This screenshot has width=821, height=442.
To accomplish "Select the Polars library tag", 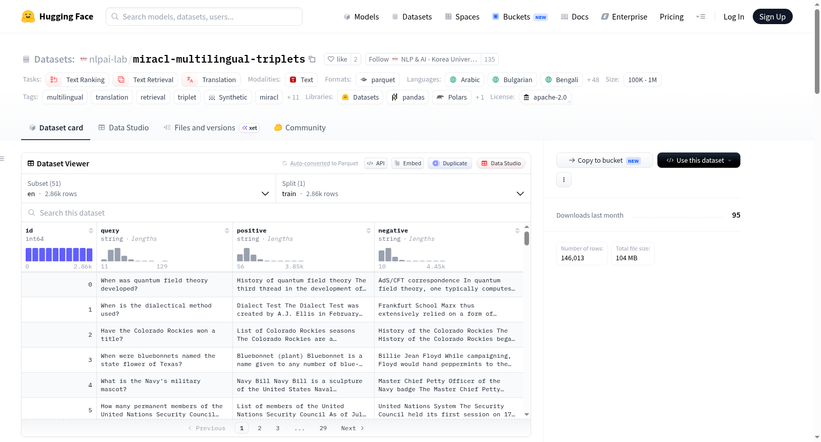I will (452, 97).
